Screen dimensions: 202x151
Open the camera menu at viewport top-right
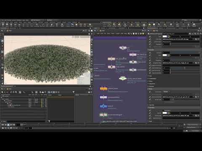tap(85, 37)
